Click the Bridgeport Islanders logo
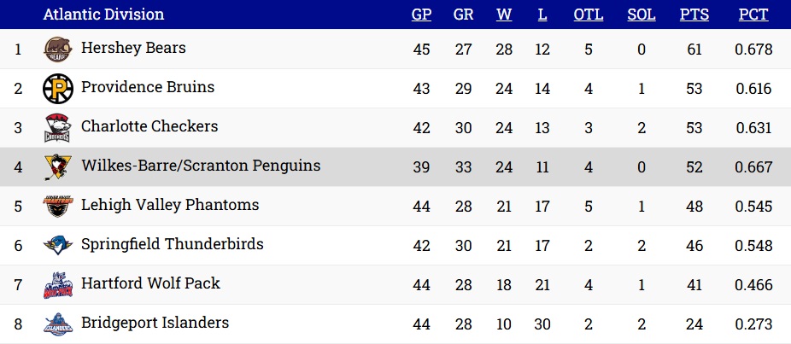 (x=57, y=324)
